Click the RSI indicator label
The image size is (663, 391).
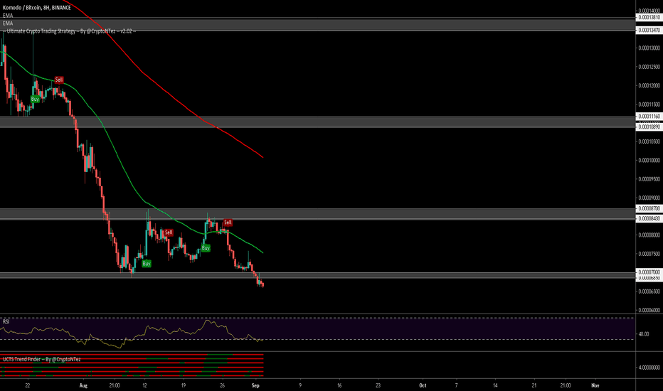[6, 321]
